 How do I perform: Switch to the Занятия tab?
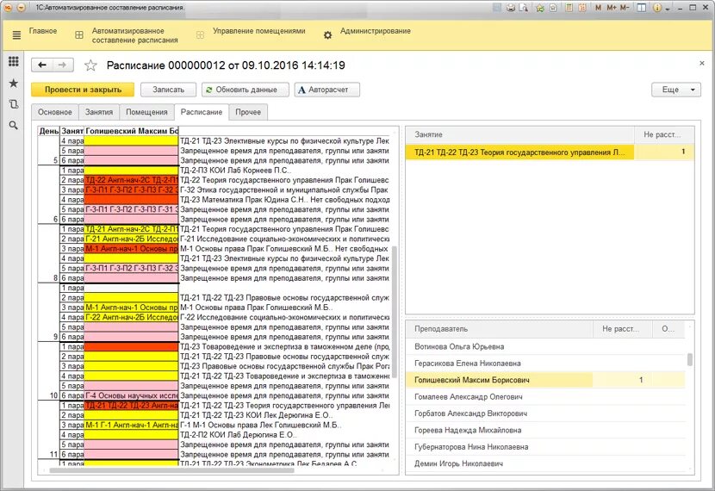coord(99,112)
